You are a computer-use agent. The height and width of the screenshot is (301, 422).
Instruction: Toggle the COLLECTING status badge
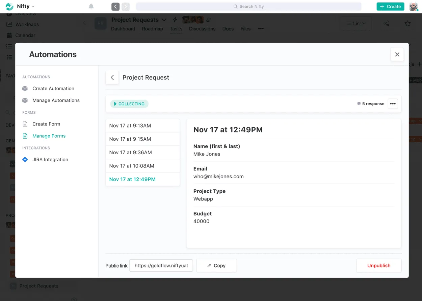(x=129, y=104)
